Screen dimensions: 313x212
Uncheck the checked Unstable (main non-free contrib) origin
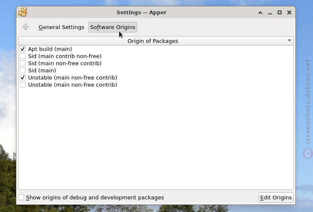tap(23, 77)
